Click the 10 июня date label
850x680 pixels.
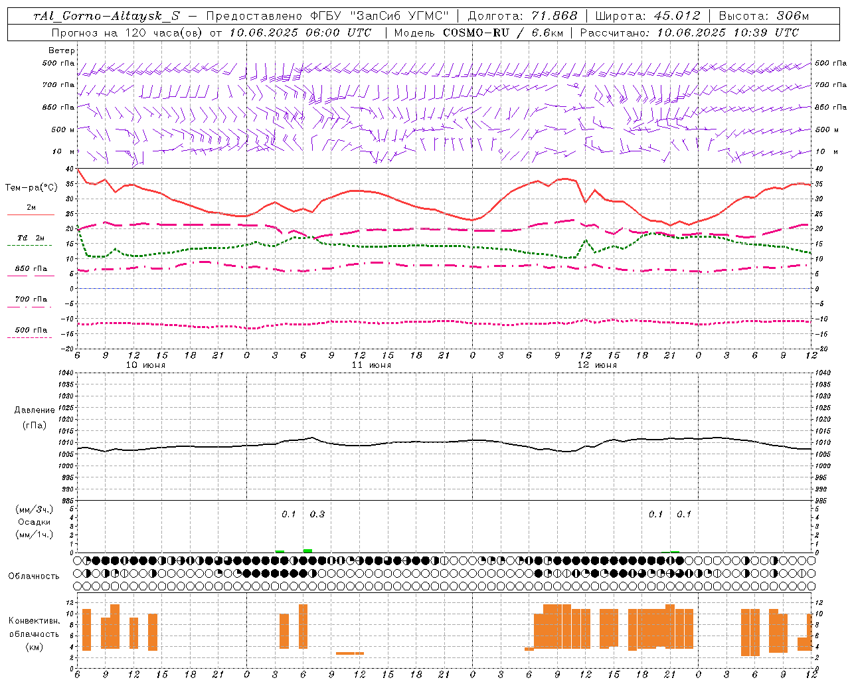pyautogui.click(x=145, y=365)
